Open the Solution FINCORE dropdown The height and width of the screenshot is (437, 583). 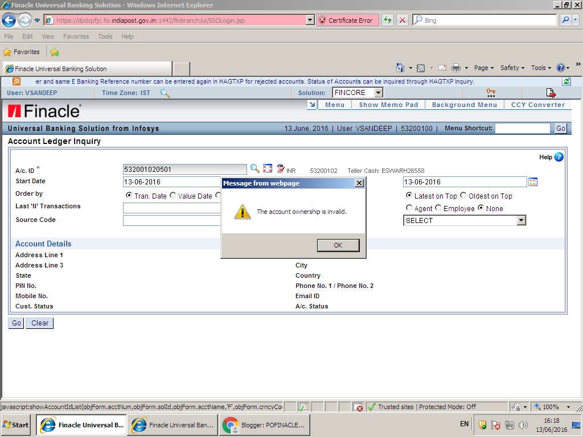pos(378,92)
